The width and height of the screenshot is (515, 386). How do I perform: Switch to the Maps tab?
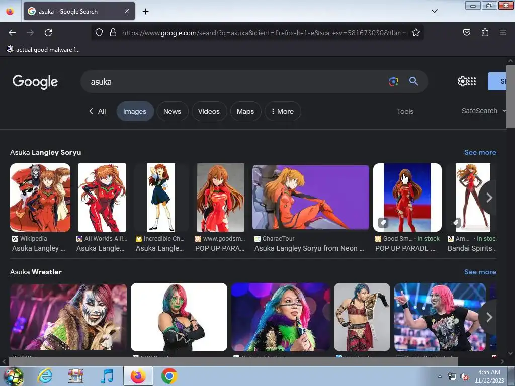point(245,111)
